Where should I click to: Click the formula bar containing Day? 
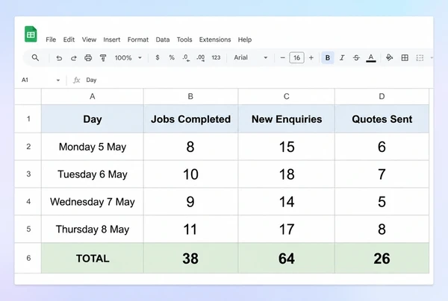257,80
